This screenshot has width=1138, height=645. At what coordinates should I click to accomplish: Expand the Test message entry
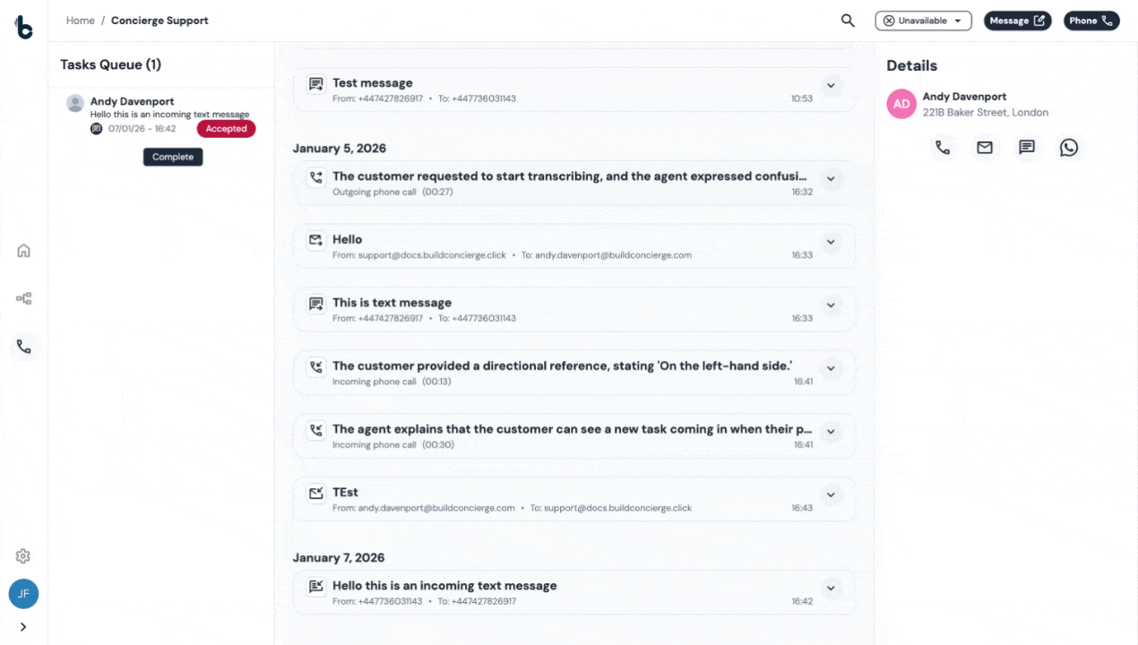(831, 87)
